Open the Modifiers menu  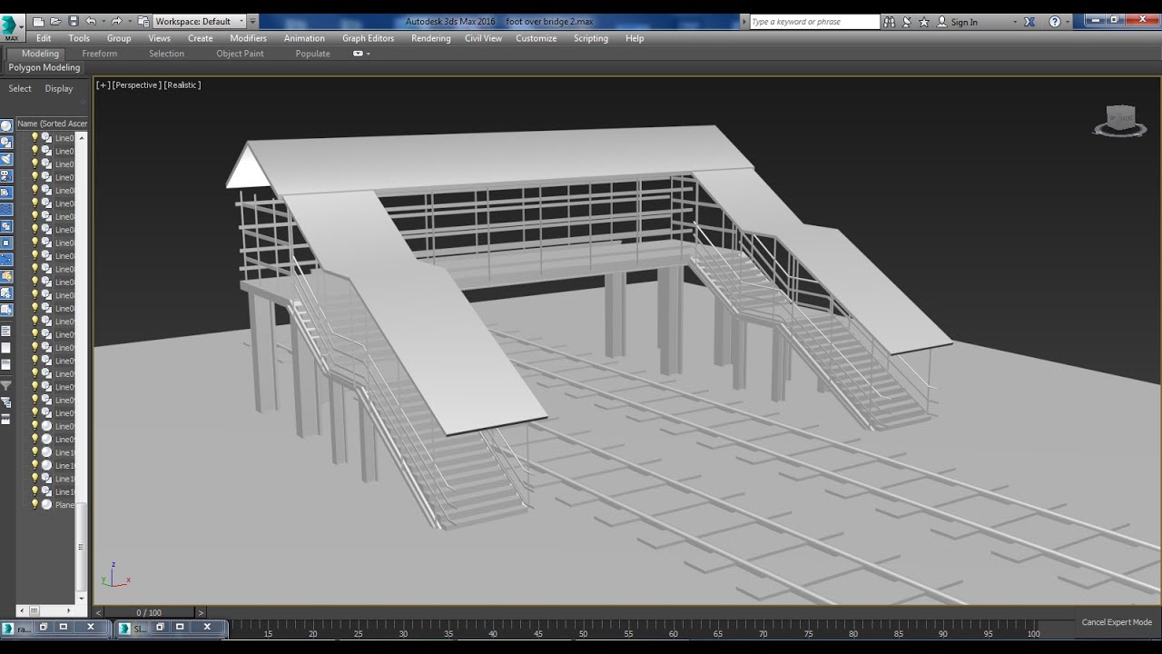[248, 38]
